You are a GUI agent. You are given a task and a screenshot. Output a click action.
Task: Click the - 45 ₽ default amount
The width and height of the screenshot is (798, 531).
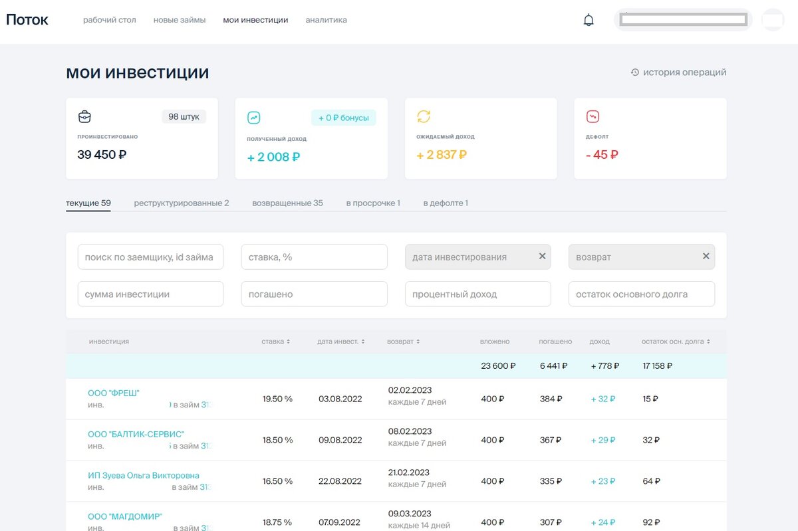pyautogui.click(x=602, y=155)
